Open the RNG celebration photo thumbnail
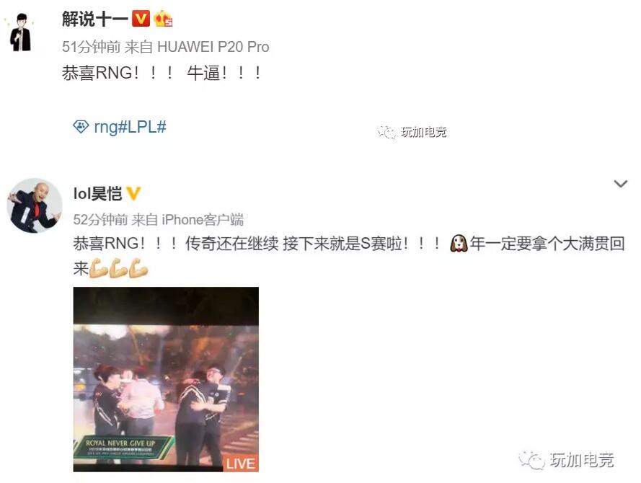 click(166, 379)
